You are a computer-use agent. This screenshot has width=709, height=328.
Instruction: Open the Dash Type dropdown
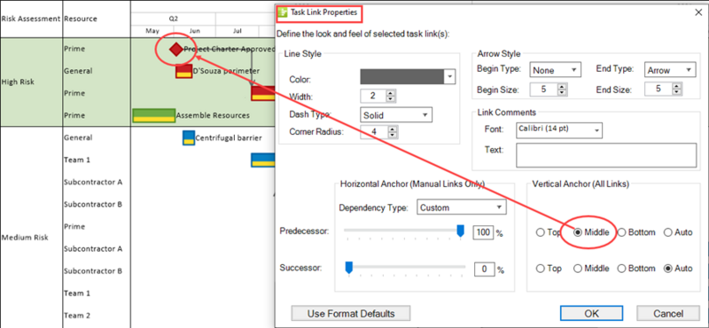click(396, 115)
